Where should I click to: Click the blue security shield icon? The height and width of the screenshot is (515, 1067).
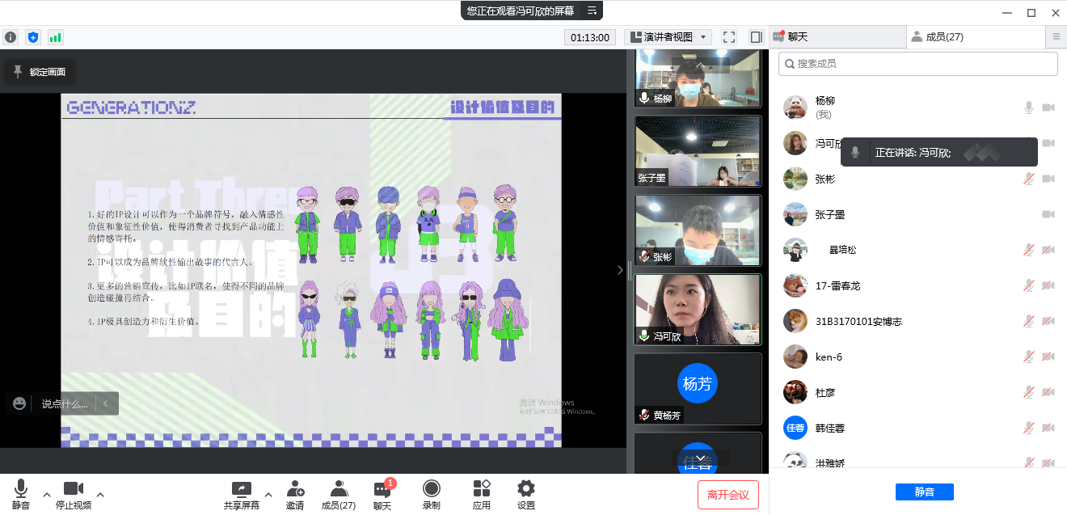pos(33,37)
